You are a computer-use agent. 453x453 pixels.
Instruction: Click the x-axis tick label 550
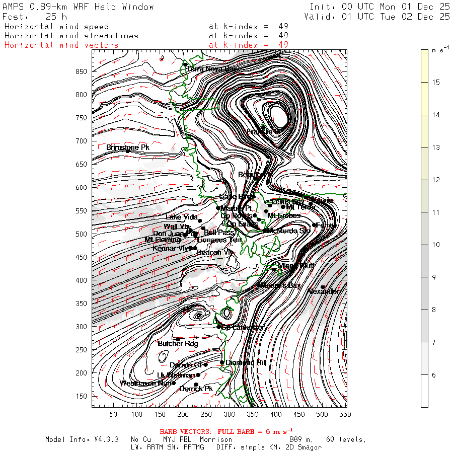pos(345,414)
